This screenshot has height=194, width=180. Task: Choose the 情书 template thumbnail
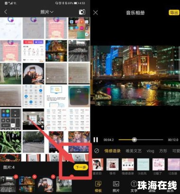pyautogui.click(x=112, y=165)
